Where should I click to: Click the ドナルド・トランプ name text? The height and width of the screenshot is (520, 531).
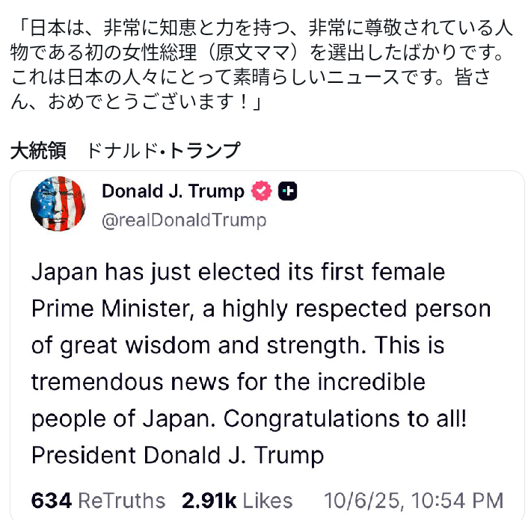[164, 151]
